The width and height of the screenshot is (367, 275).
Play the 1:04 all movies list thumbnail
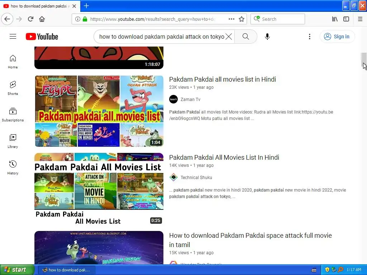[x=99, y=111]
